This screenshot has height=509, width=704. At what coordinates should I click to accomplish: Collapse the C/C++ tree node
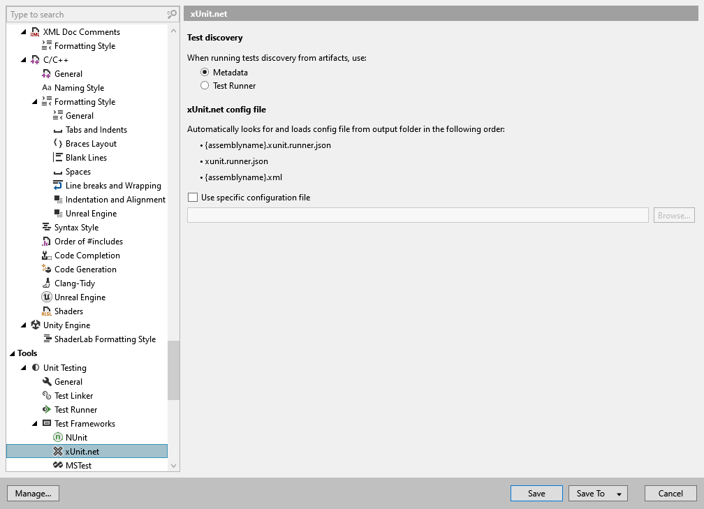24,60
